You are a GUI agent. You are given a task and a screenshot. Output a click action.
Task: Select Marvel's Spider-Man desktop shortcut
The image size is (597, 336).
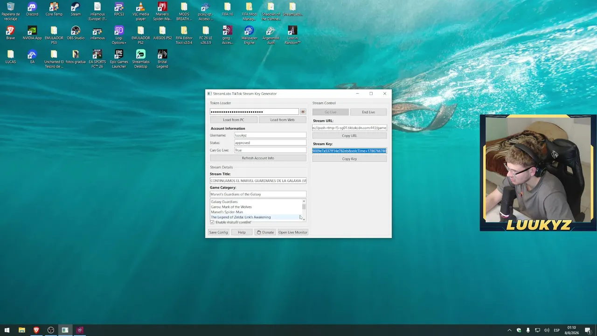click(x=162, y=12)
